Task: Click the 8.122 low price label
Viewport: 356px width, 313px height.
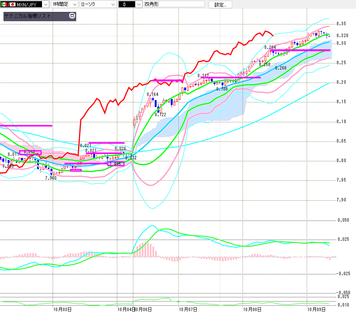Action: pos(160,115)
